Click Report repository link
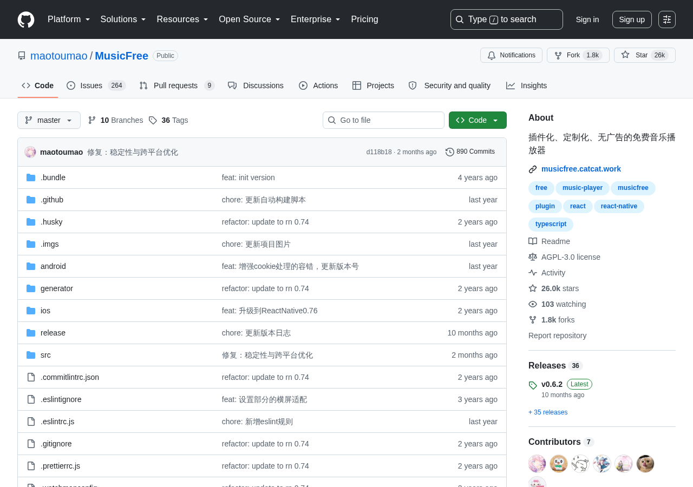693x487 pixels. click(x=557, y=335)
